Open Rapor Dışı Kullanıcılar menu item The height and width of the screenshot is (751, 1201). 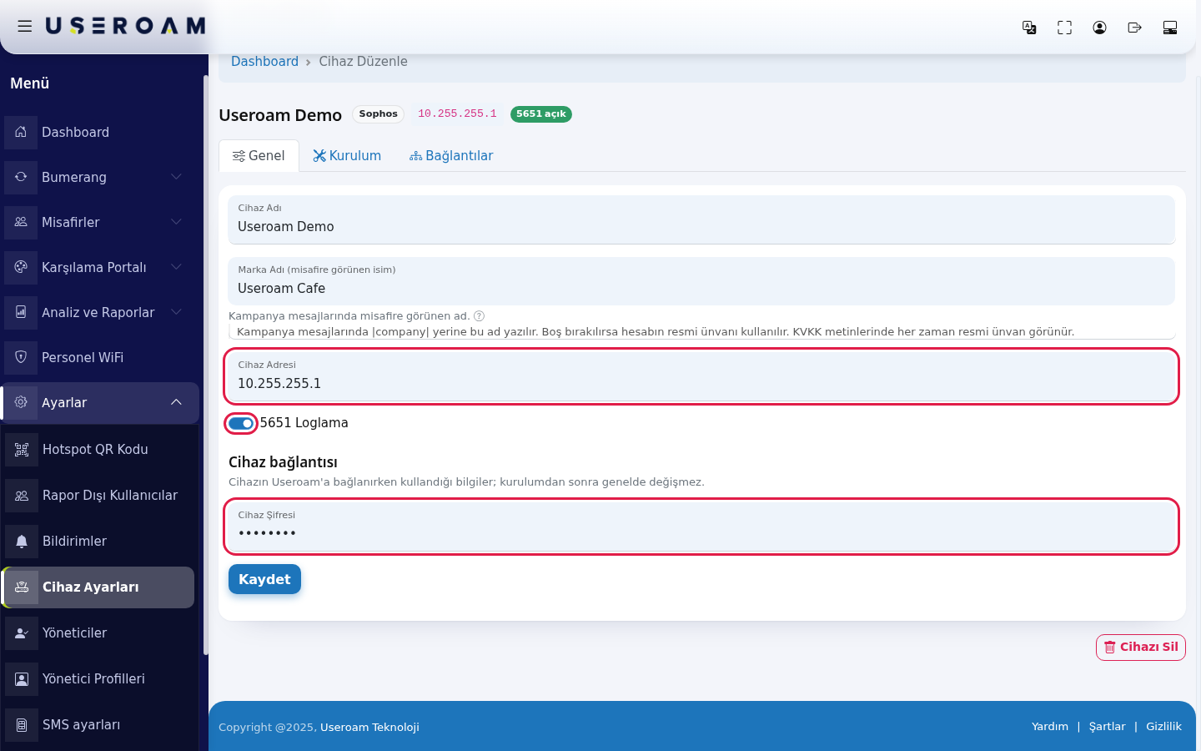coord(98,496)
